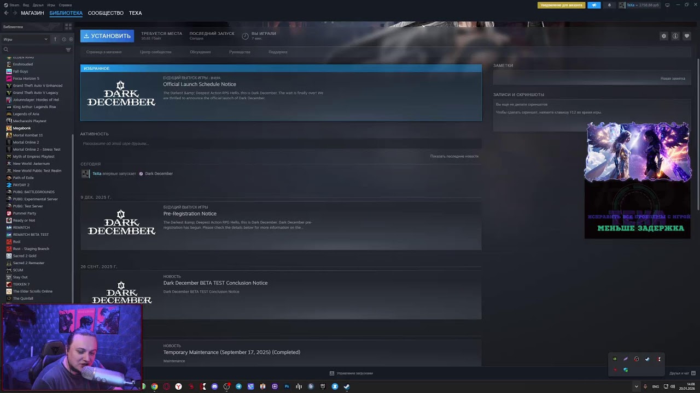This screenshot has height=393, width=700.
Task: Go back with the navigation arrow
Action: tap(7, 13)
